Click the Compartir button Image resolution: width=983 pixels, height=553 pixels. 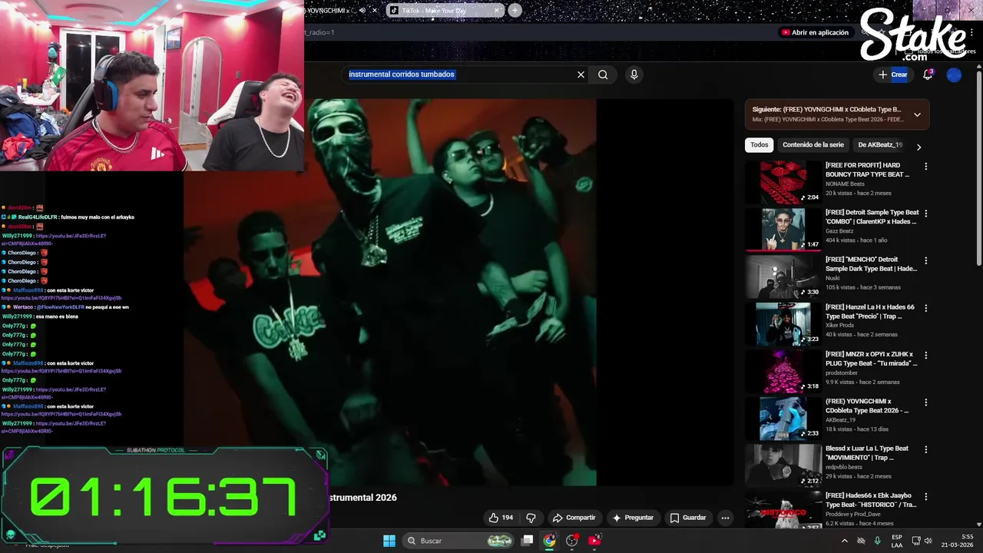[x=574, y=518]
